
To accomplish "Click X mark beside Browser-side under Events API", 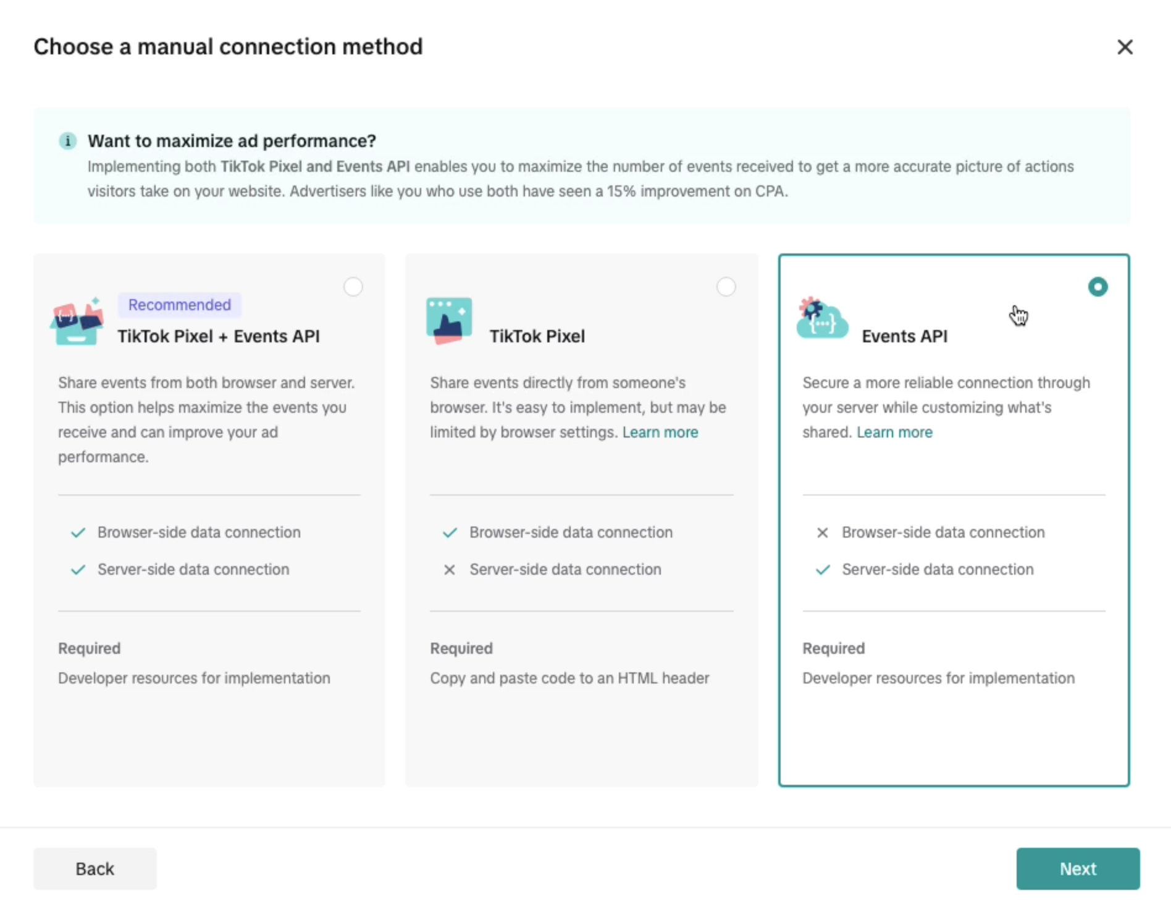I will click(x=823, y=533).
